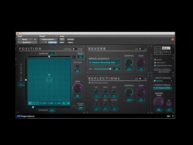
Task: Click the BYPASS button in plugin header
Action: (71, 39)
